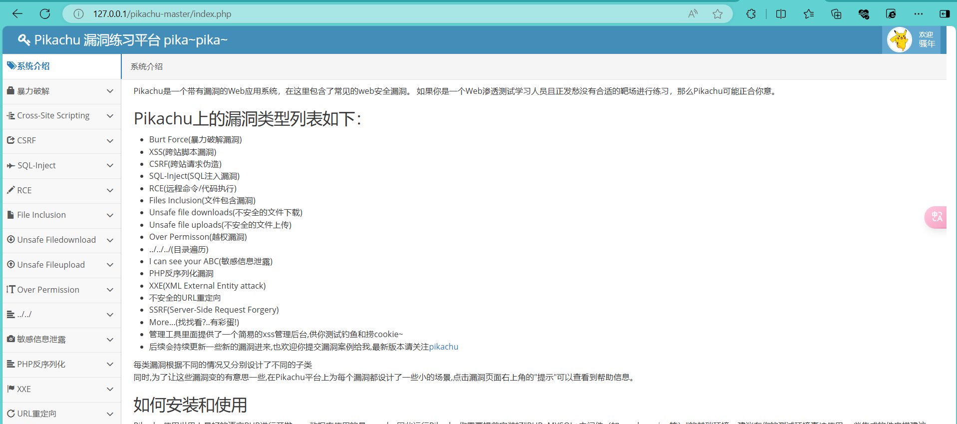Viewport: 957px width, 424px height.
Task: View site information icon in address bar
Action: (78, 14)
